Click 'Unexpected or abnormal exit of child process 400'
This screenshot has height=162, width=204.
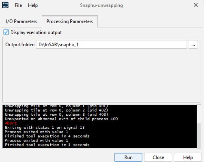pos(61,119)
